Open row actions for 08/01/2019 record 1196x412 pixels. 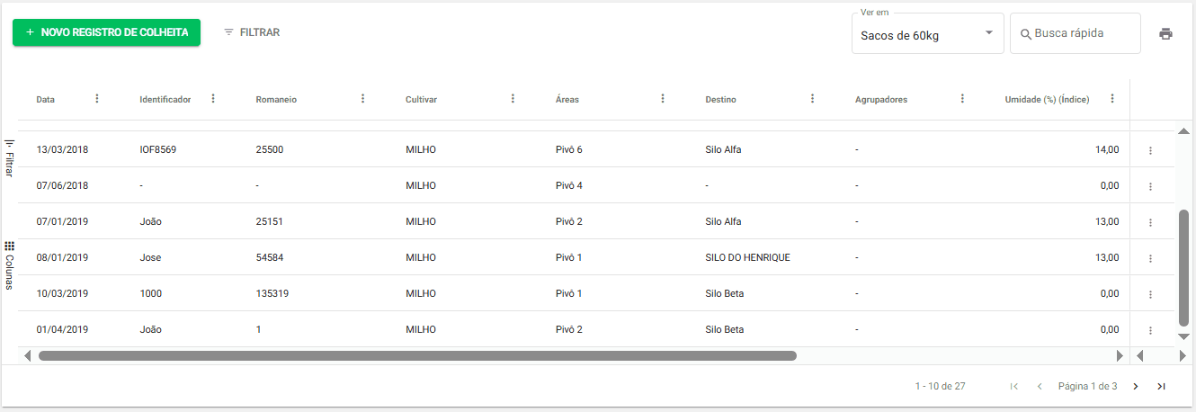[x=1150, y=258]
